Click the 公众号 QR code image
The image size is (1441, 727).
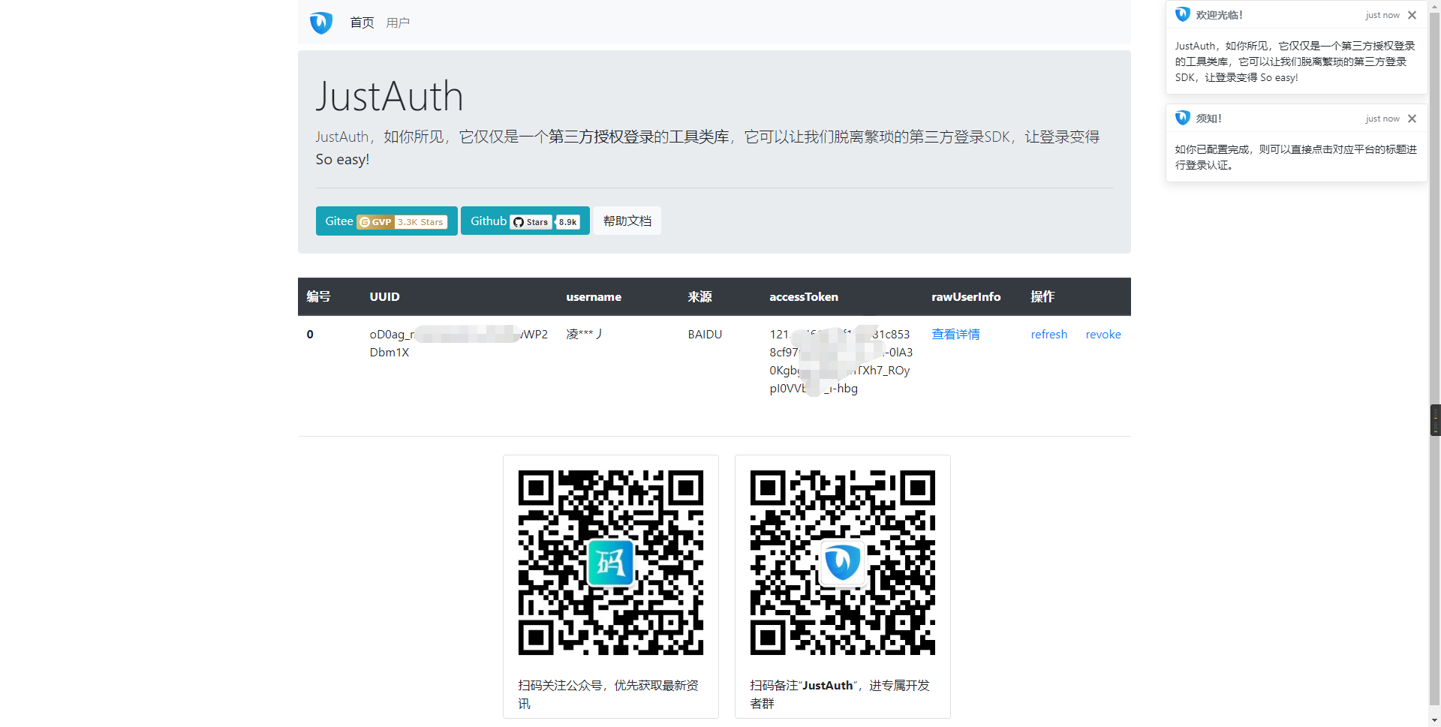point(611,563)
